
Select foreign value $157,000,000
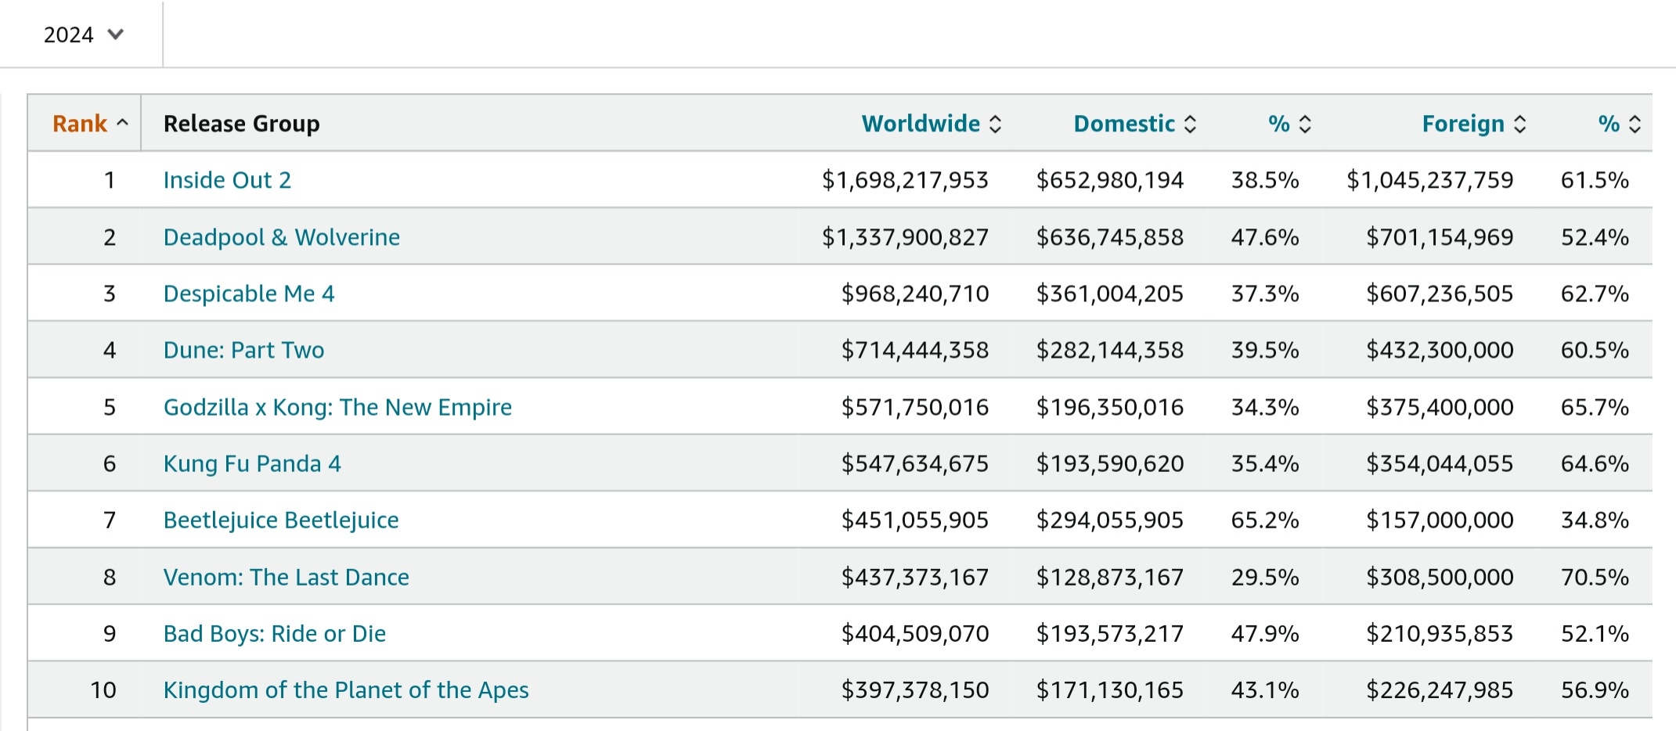pos(1440,520)
